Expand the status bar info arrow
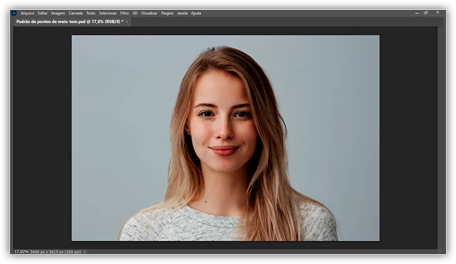Viewport: 456px width, 264px height. pos(84,252)
